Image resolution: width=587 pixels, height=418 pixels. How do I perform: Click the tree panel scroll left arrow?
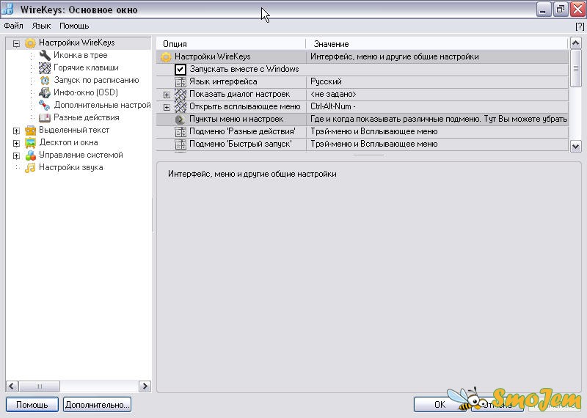click(x=12, y=386)
